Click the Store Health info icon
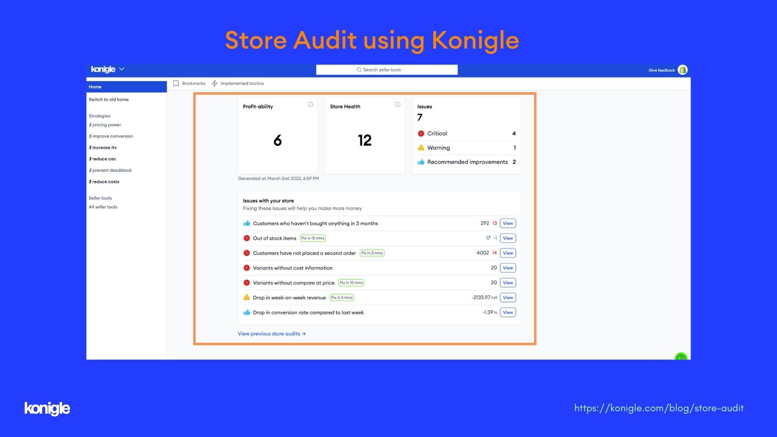777x437 pixels. [398, 104]
